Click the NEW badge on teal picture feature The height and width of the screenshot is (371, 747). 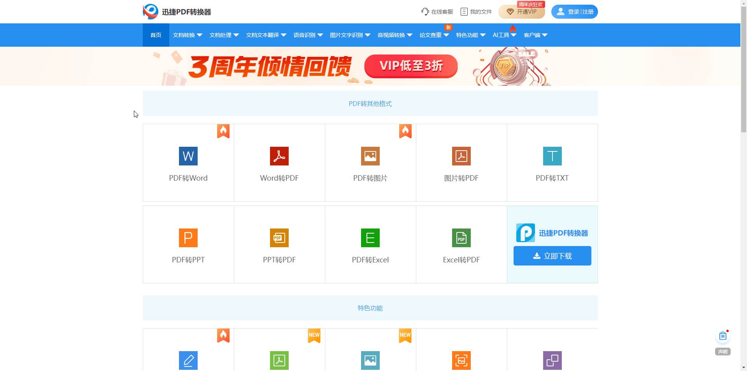point(405,336)
